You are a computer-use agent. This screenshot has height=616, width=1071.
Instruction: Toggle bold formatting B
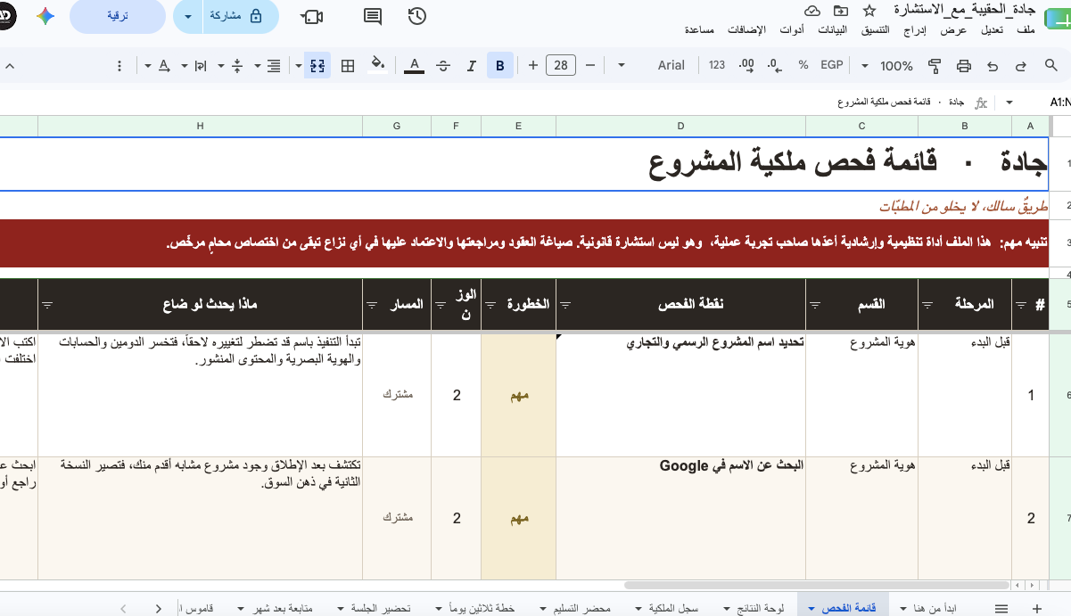point(500,65)
